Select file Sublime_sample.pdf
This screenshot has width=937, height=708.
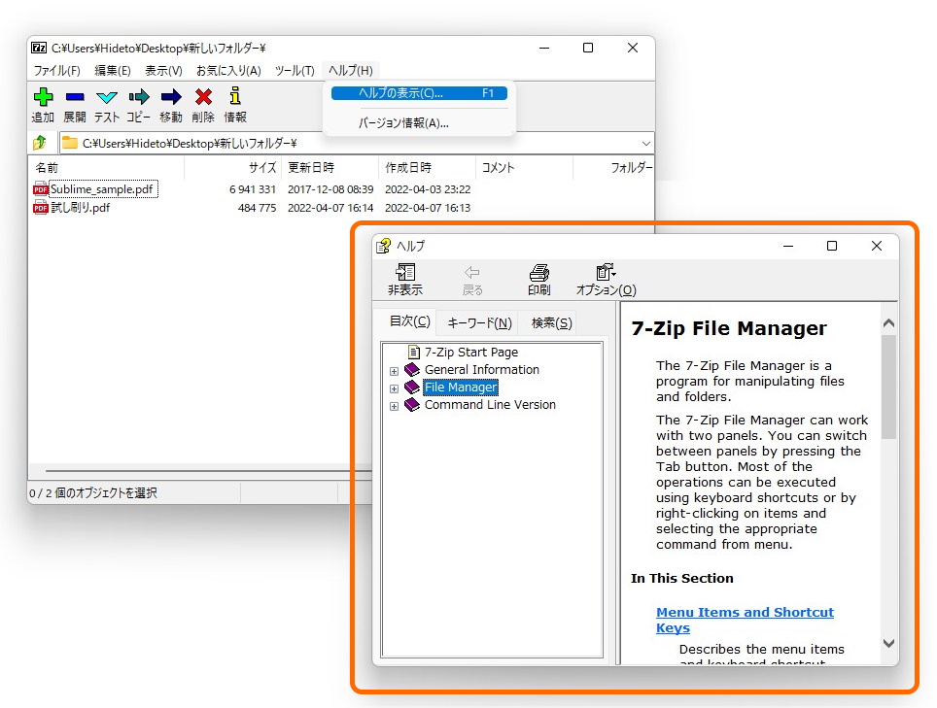102,189
